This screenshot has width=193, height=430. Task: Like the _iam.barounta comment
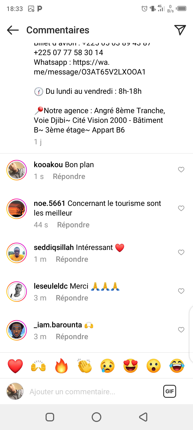coord(181,330)
